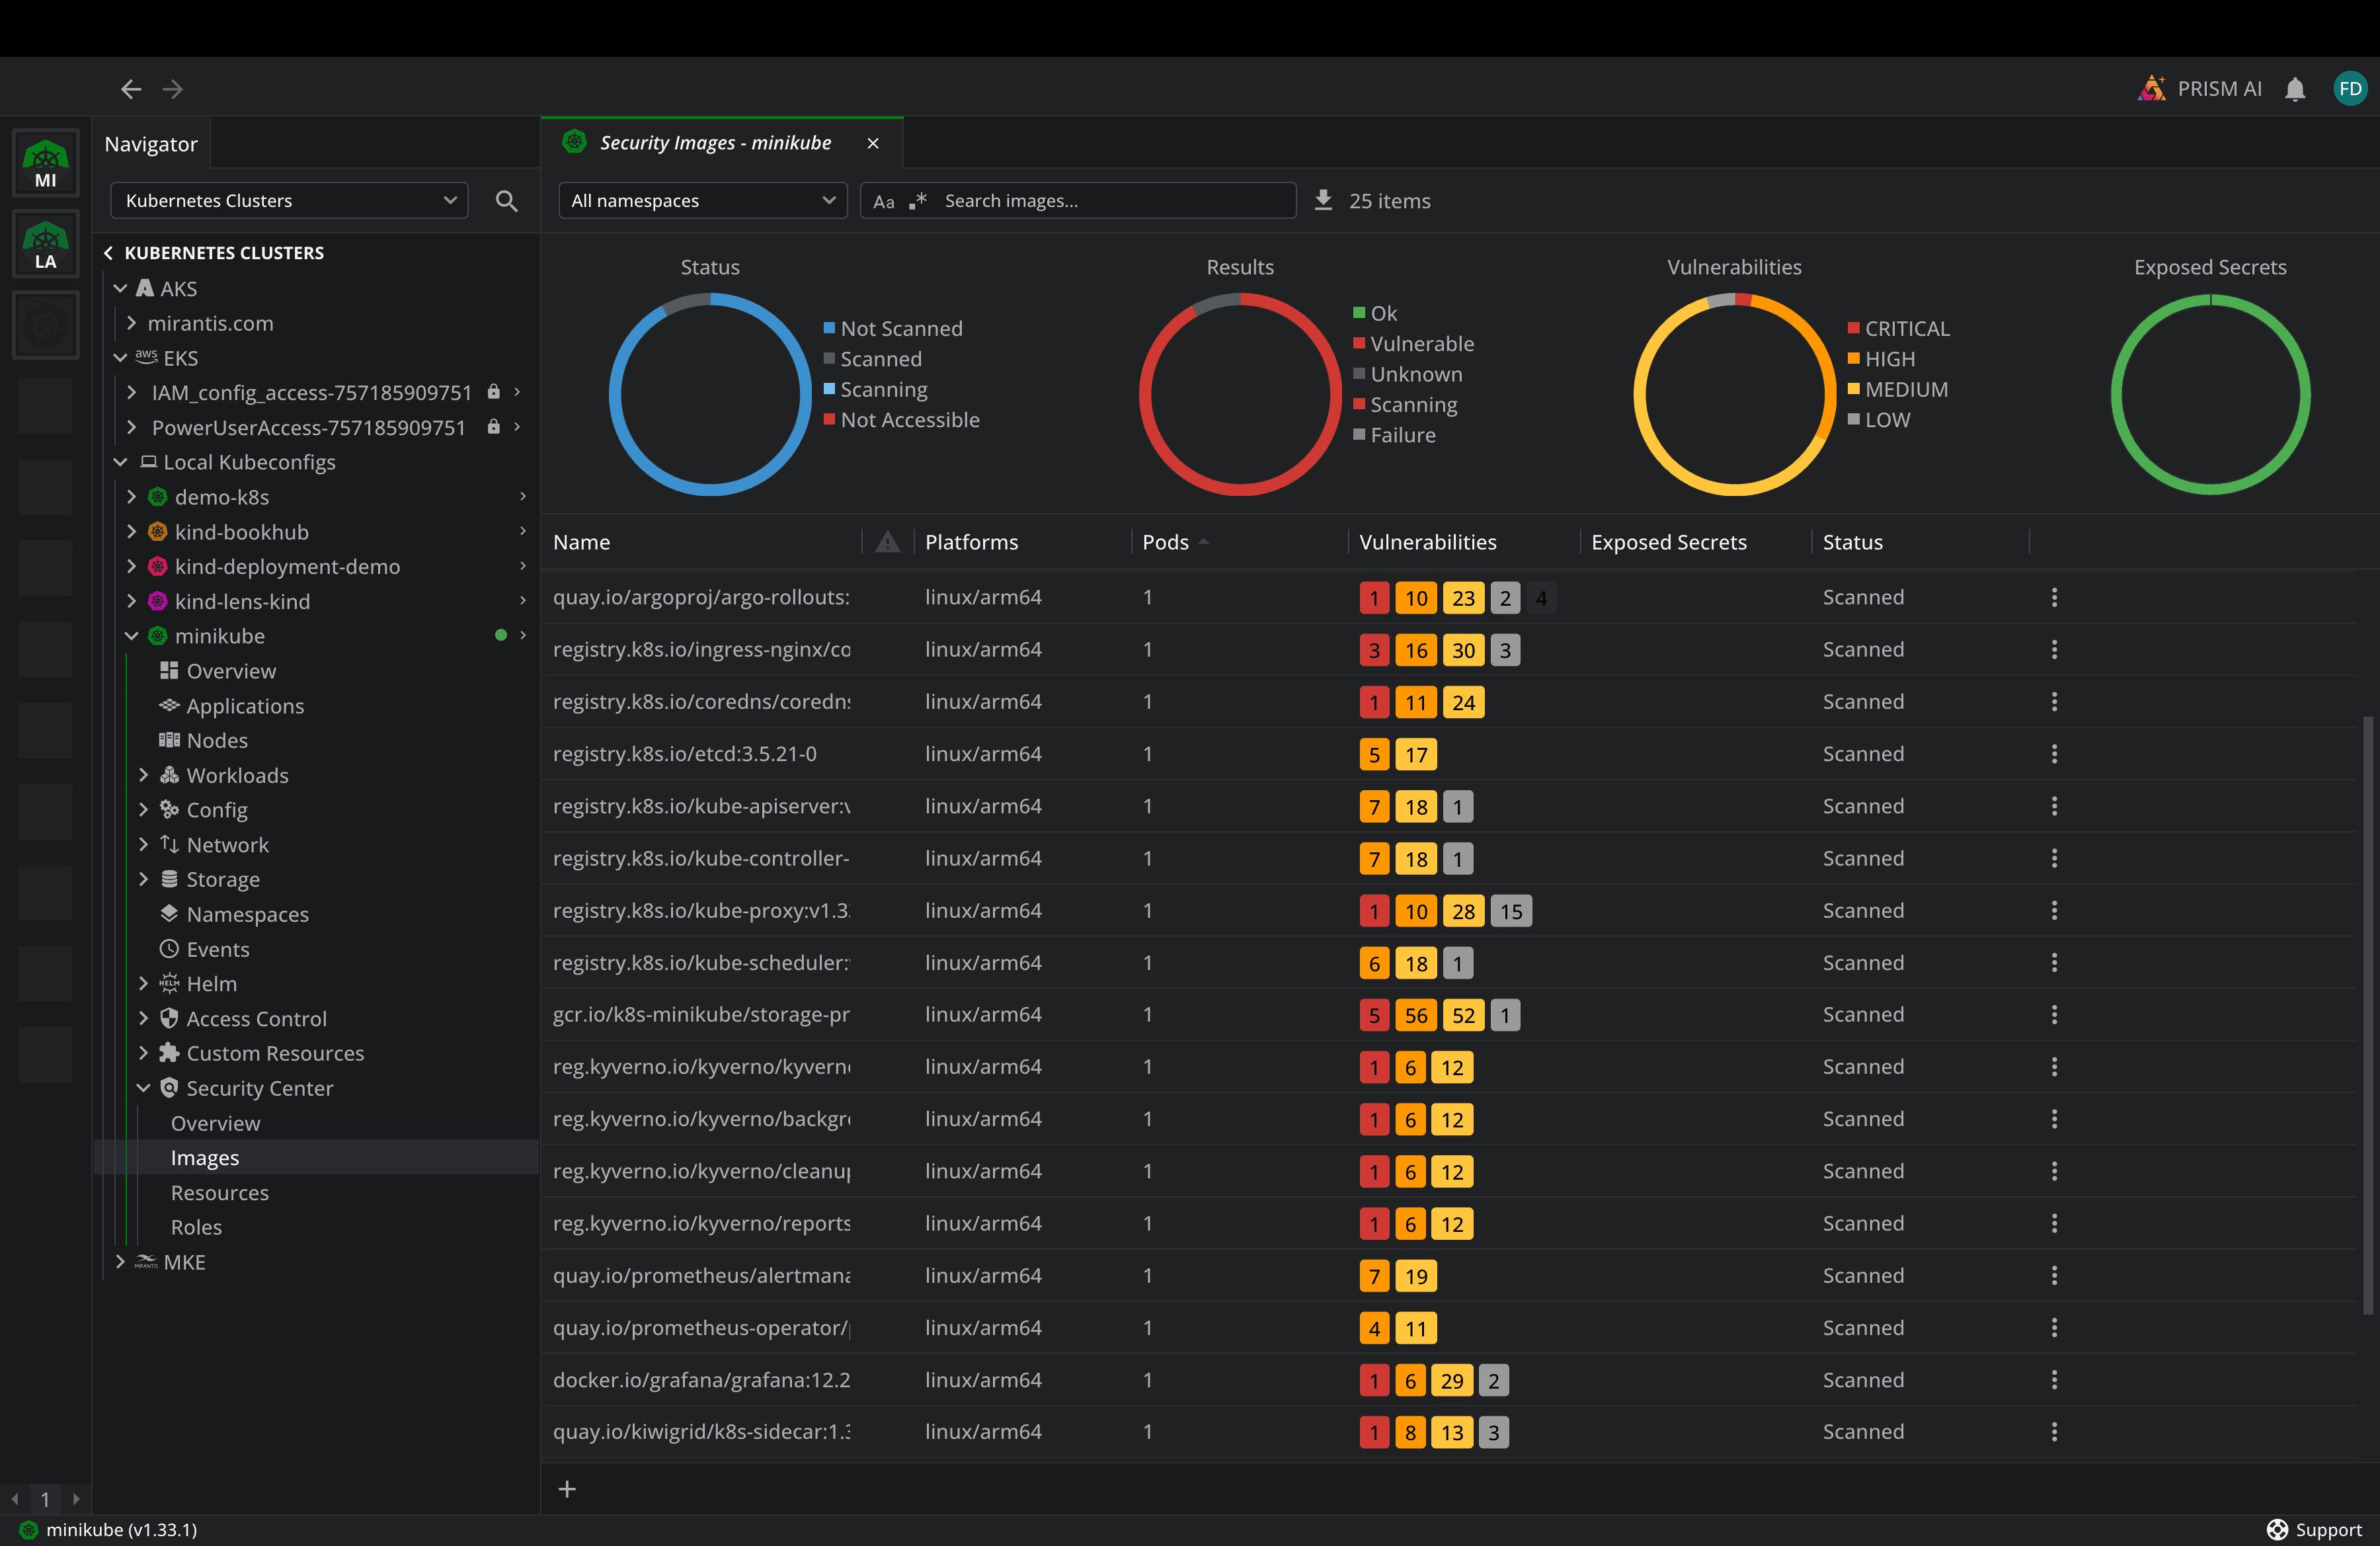Image resolution: width=2380 pixels, height=1546 pixels.
Task: Open PRISM AI assistant
Action: click(x=2200, y=89)
